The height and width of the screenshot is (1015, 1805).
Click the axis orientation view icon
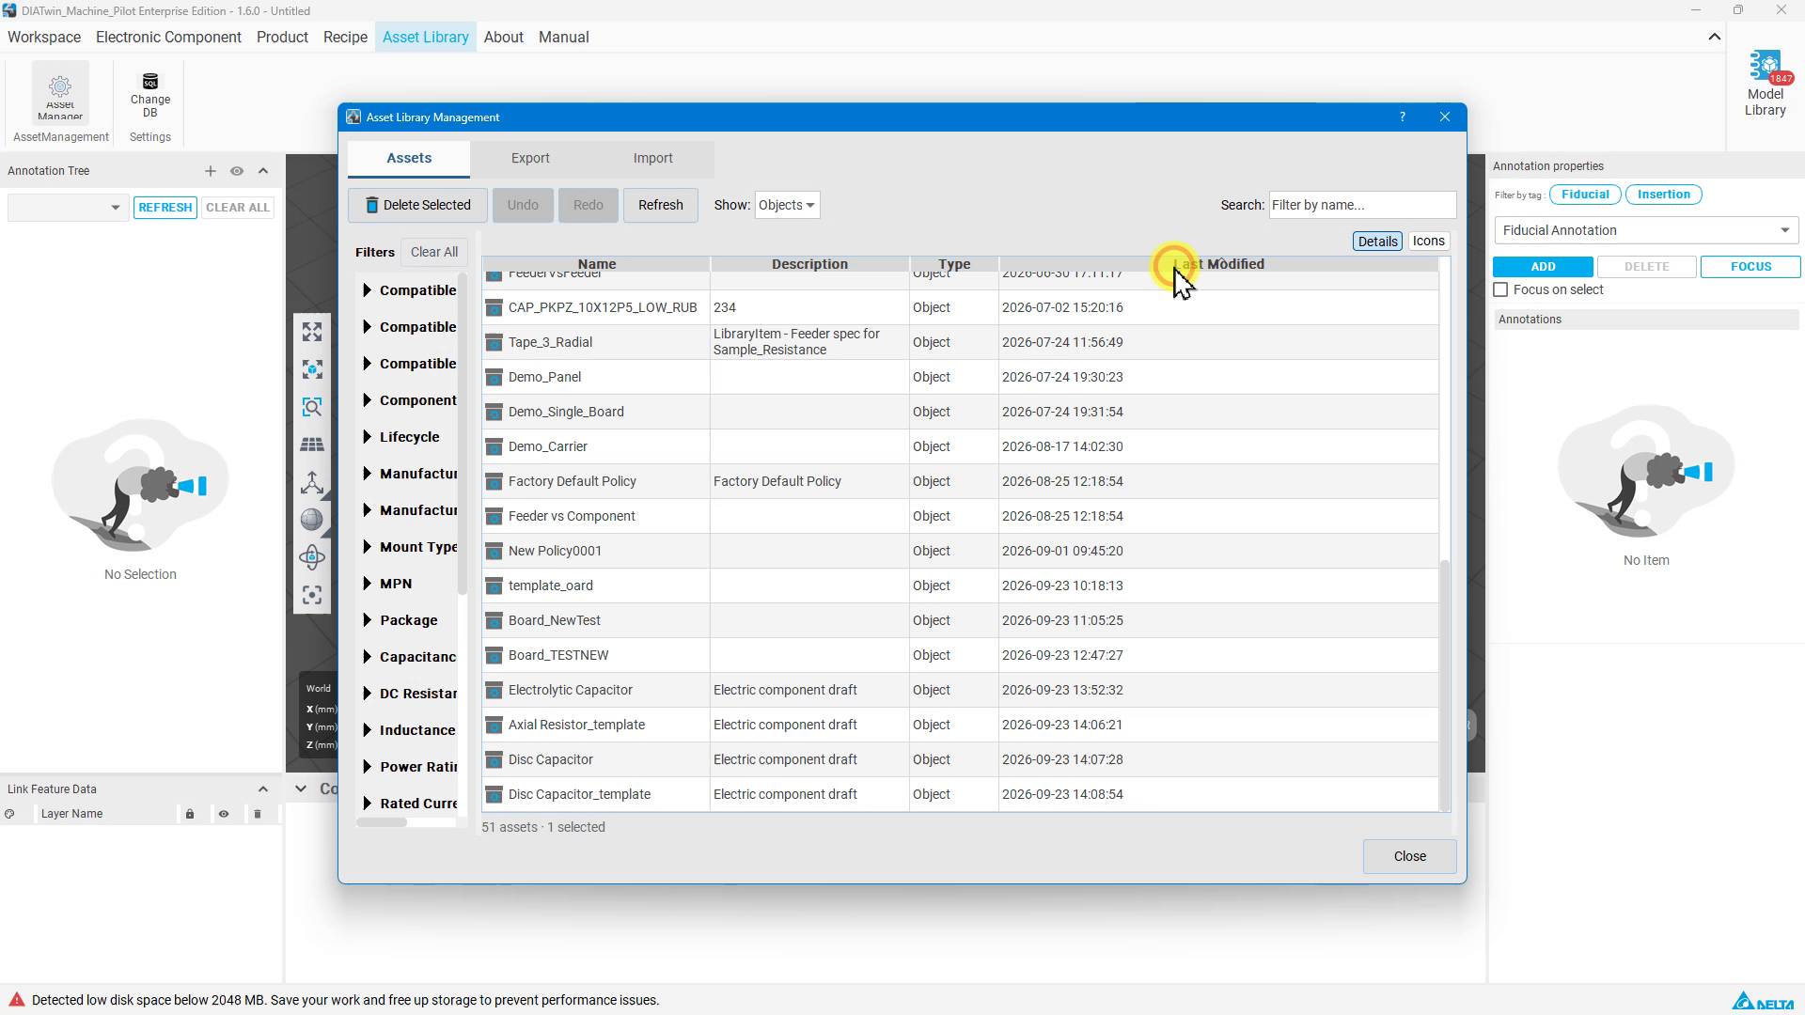[312, 482]
